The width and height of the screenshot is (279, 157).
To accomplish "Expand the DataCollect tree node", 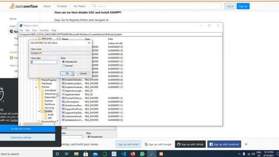I will click(x=39, y=97).
